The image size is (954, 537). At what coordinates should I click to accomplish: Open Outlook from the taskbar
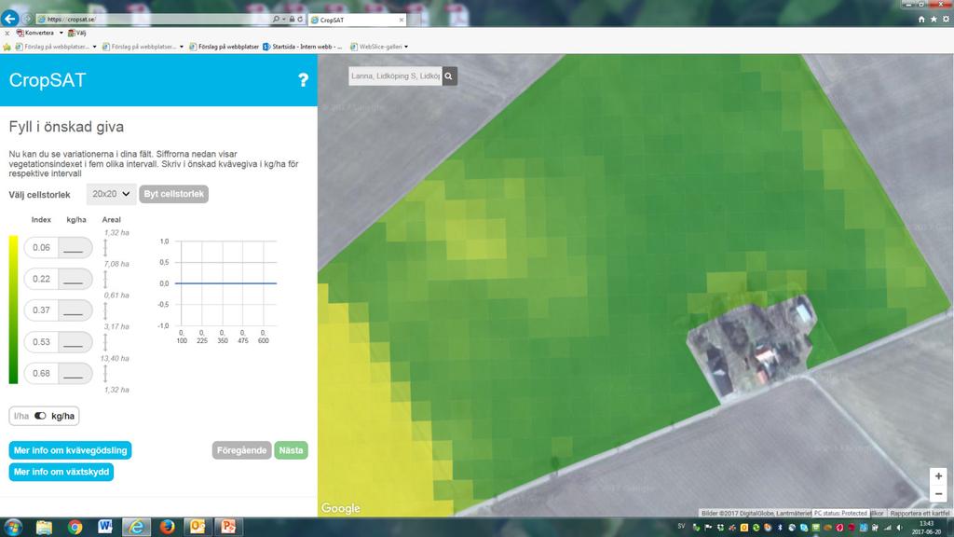(198, 527)
